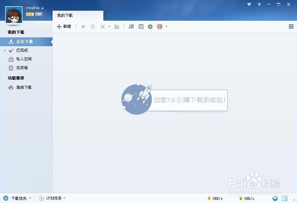
Task: Click the sort tasks icon
Action: coord(131,26)
